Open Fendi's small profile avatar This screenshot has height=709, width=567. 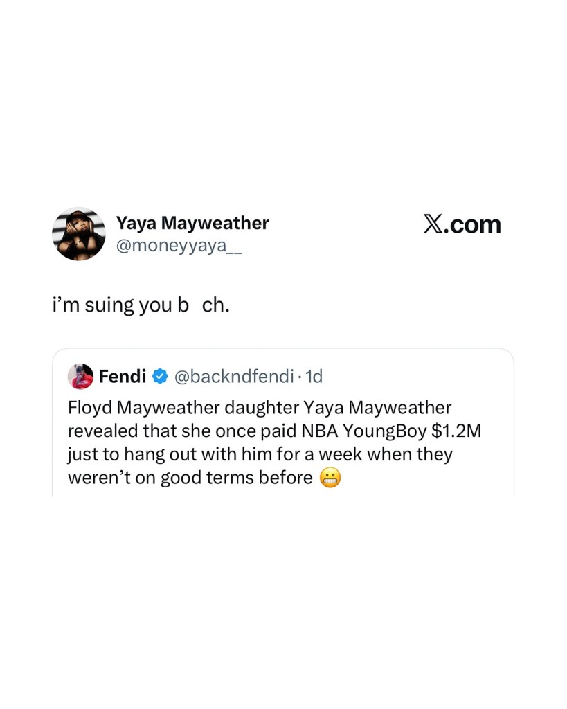click(x=80, y=377)
